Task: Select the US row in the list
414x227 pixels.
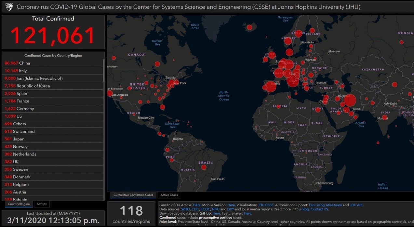Action: click(x=52, y=116)
